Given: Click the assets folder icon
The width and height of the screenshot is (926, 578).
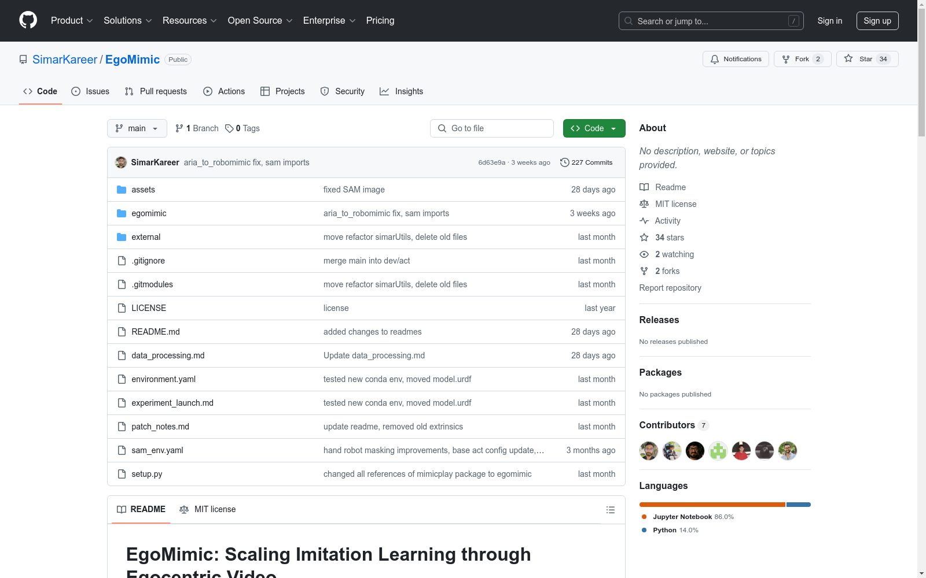Looking at the screenshot, I should 122,190.
